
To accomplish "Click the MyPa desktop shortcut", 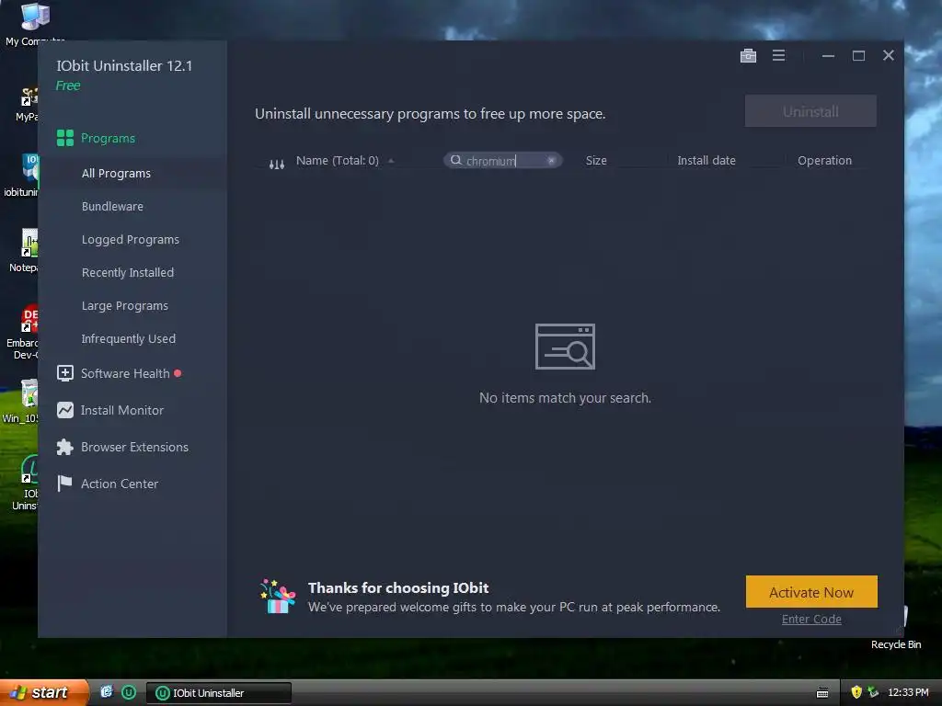I will tap(27, 103).
